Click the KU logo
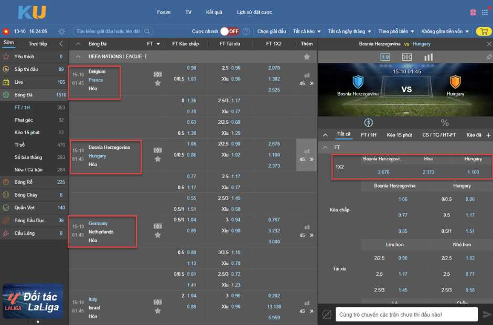The width and height of the screenshot is (493, 325). (x=32, y=12)
